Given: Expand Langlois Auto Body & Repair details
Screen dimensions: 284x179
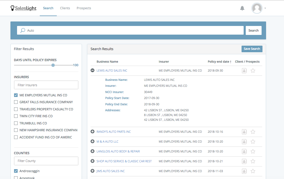Looking at the screenshot, I should point(93,151).
